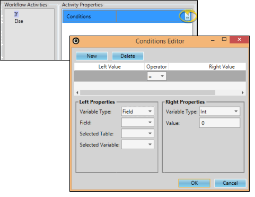Click the Right Value column header
The image size is (255, 197).
207,66
